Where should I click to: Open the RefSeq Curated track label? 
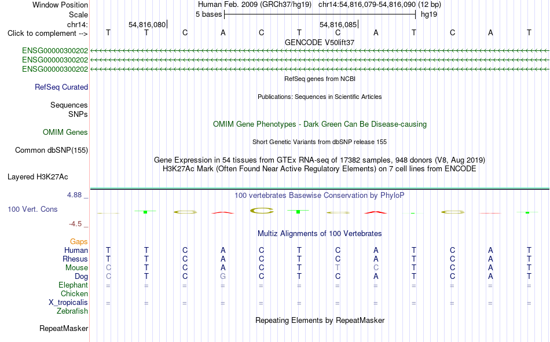click(x=61, y=87)
